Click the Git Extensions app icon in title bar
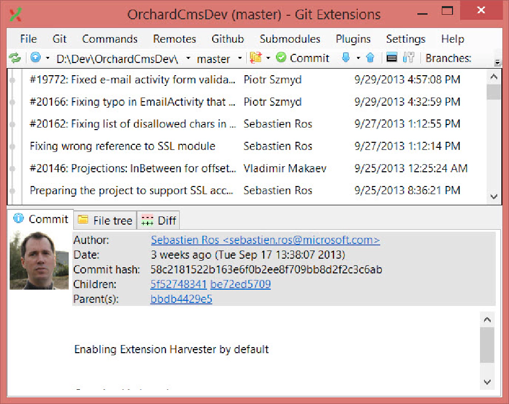Image resolution: width=509 pixels, height=404 pixels. point(15,15)
